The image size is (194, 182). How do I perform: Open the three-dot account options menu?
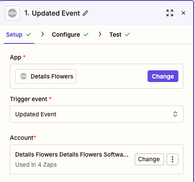[173, 159]
